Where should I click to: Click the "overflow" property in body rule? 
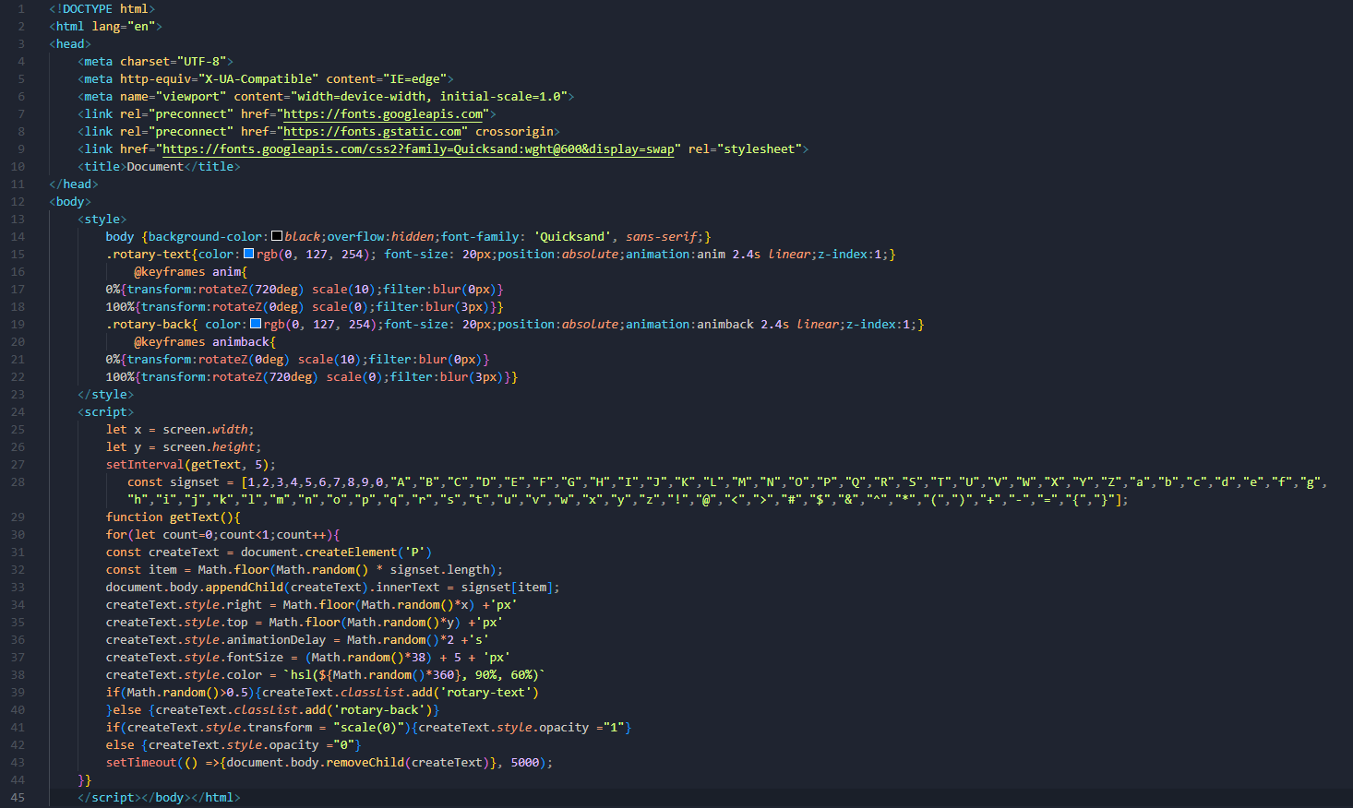(355, 237)
